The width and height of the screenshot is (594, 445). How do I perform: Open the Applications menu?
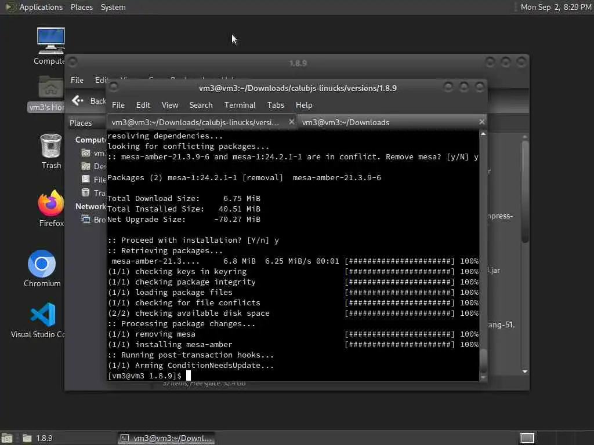[41, 7]
